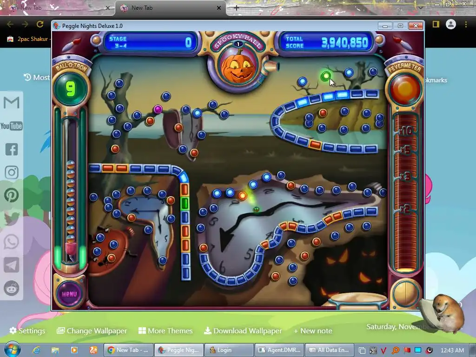
Task: Open the WhatsApp sidebar shortcut
Action: (12, 242)
